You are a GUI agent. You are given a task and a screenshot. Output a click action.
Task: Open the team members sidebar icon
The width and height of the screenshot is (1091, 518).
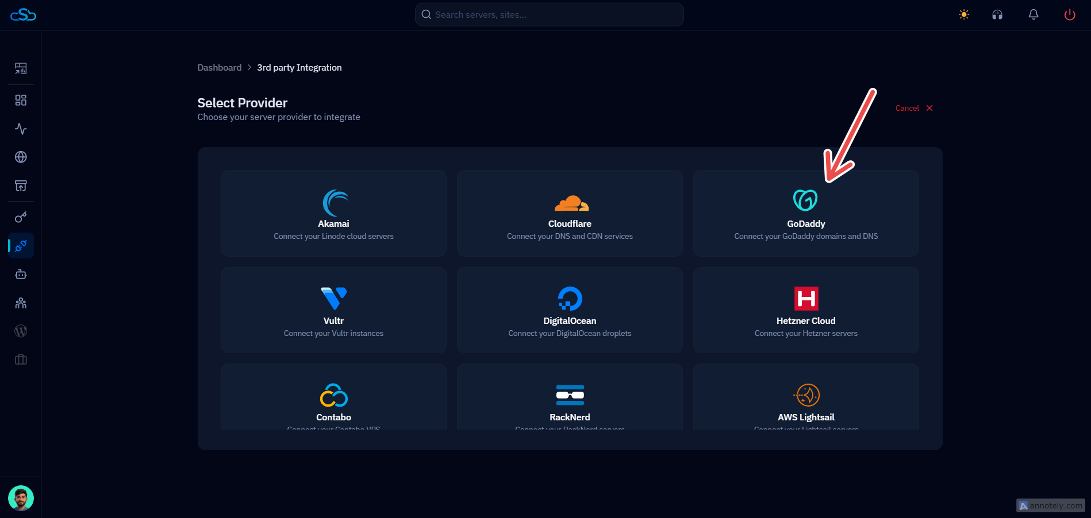click(21, 303)
